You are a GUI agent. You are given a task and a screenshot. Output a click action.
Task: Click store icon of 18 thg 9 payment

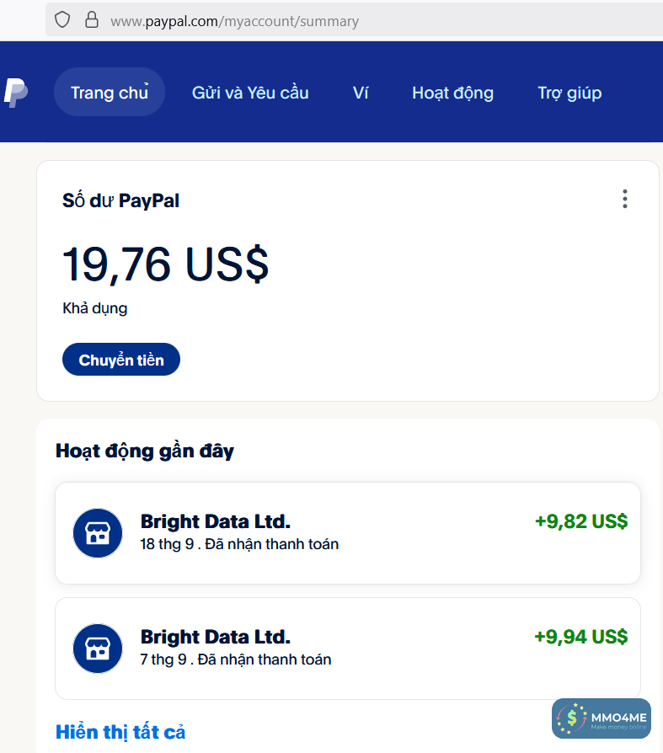pyautogui.click(x=98, y=533)
